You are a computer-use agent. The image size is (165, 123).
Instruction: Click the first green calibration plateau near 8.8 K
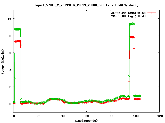[x=18, y=29]
